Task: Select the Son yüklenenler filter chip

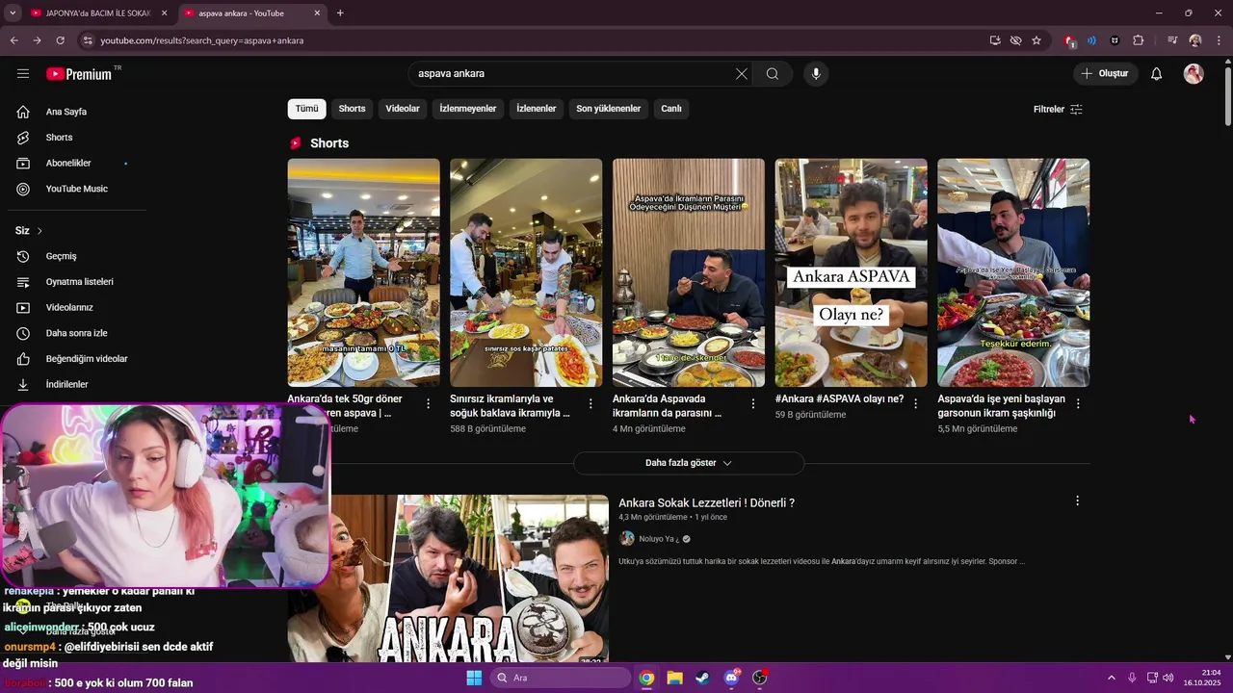Action: (x=609, y=109)
